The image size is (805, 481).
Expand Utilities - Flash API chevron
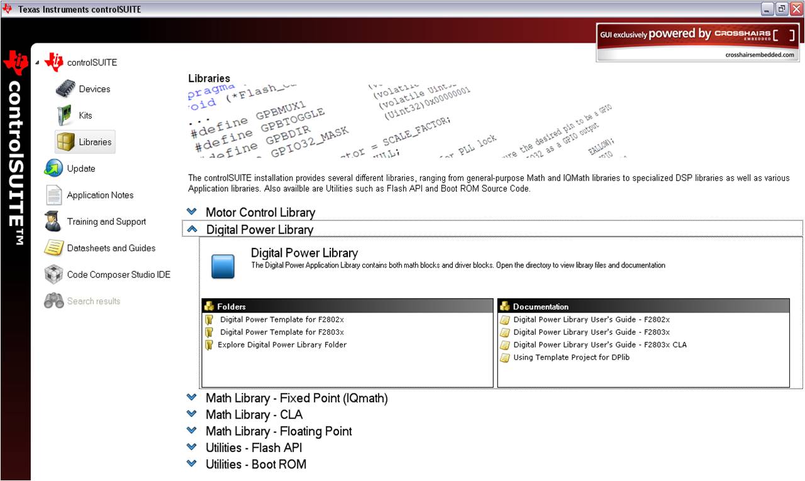coord(192,447)
